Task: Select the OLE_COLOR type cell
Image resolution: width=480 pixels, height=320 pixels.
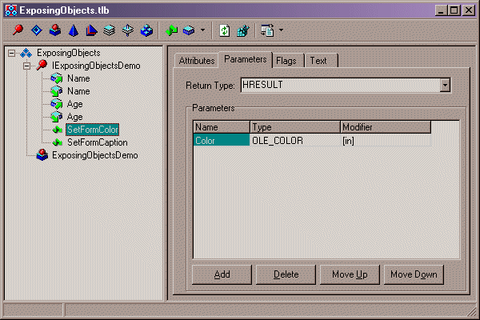Action: (x=294, y=140)
